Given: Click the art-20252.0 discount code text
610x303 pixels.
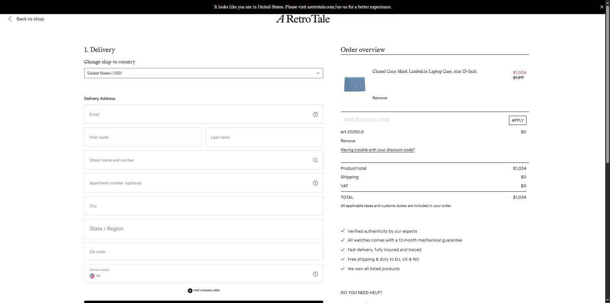Looking at the screenshot, I should pyautogui.click(x=352, y=132).
